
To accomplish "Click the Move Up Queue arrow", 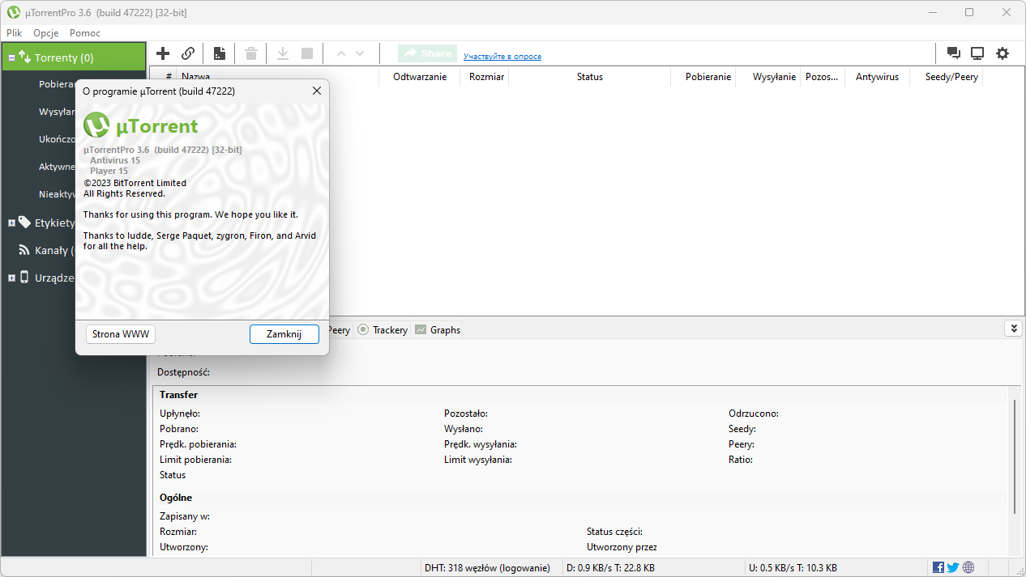I will point(341,53).
